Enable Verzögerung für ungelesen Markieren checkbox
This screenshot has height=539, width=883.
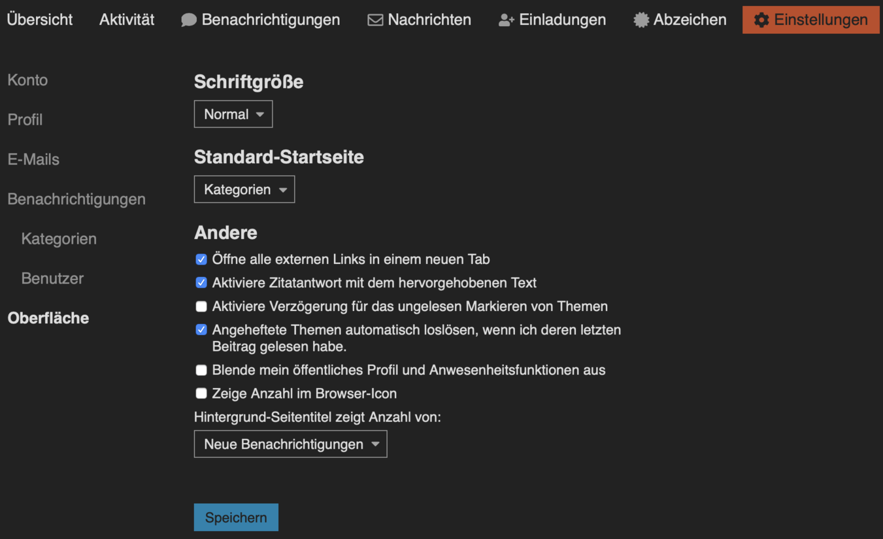[201, 306]
